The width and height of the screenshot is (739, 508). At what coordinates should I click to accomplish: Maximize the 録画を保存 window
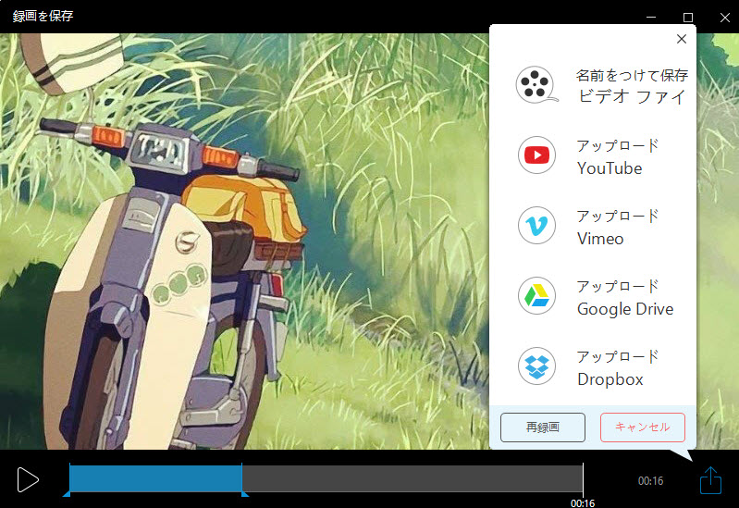[687, 17]
